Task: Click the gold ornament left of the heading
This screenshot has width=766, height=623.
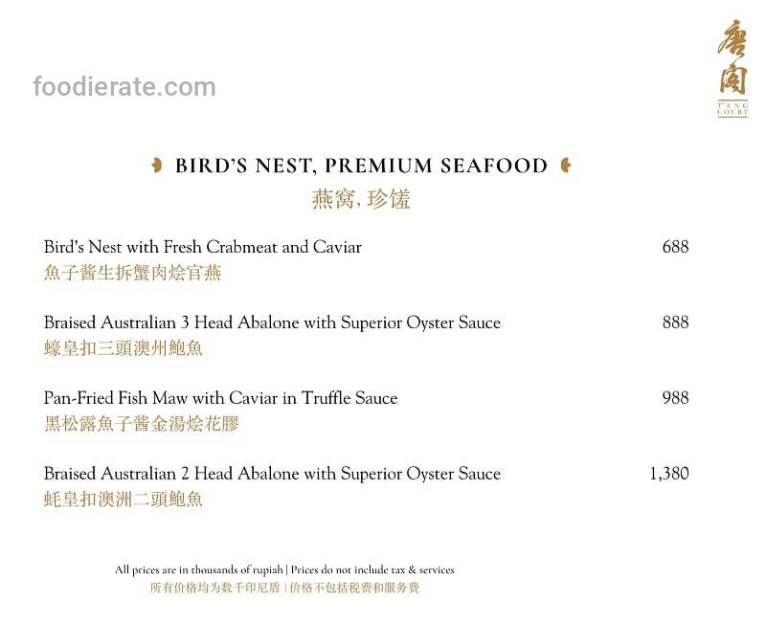Action: [156, 166]
